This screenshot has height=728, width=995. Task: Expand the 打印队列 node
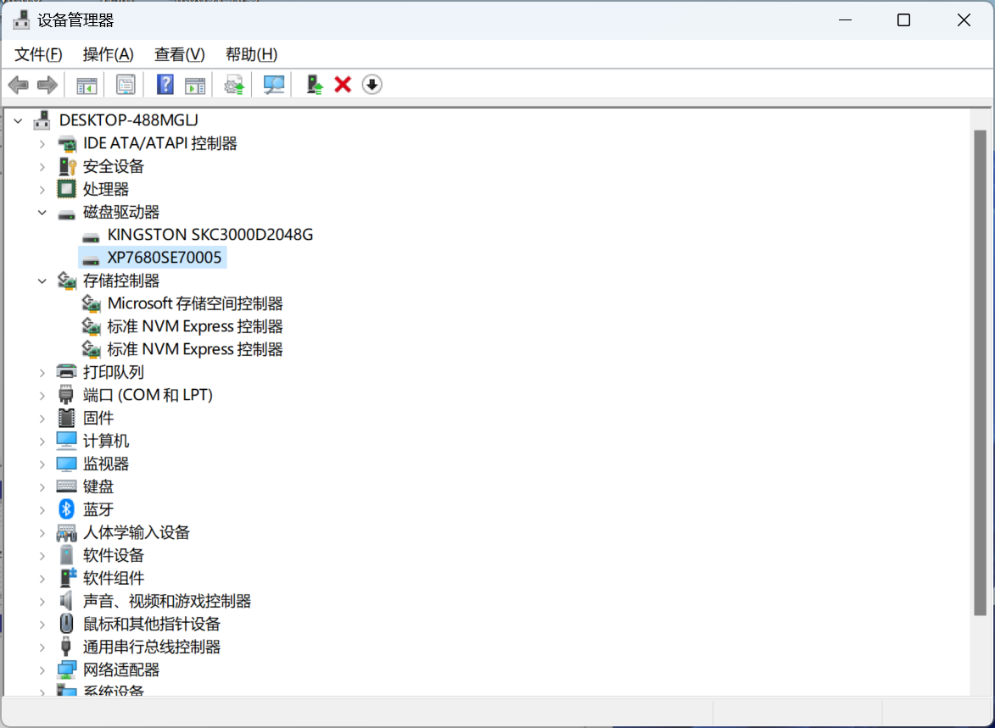pyautogui.click(x=42, y=372)
